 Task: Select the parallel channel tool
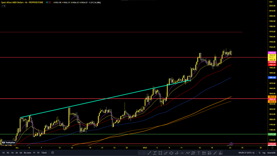click(x=177, y=153)
